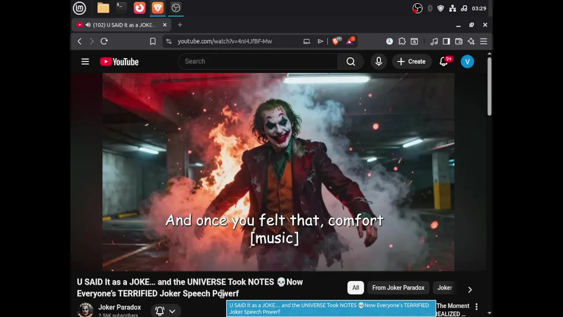Click the cast/install icon in address bar
This screenshot has height=317, width=563.
[x=307, y=41]
